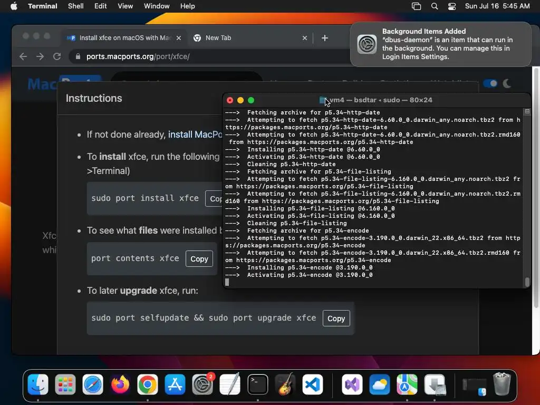Open the cloud app in the Dock
The image size is (540, 405).
click(x=380, y=384)
